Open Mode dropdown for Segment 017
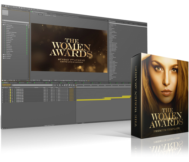This screenshot has height=162, width=189. coord(46,89)
